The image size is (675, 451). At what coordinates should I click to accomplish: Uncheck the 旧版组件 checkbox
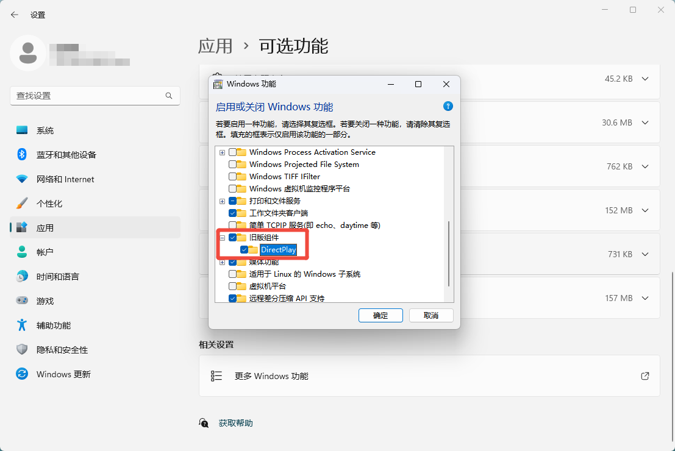[x=232, y=238]
